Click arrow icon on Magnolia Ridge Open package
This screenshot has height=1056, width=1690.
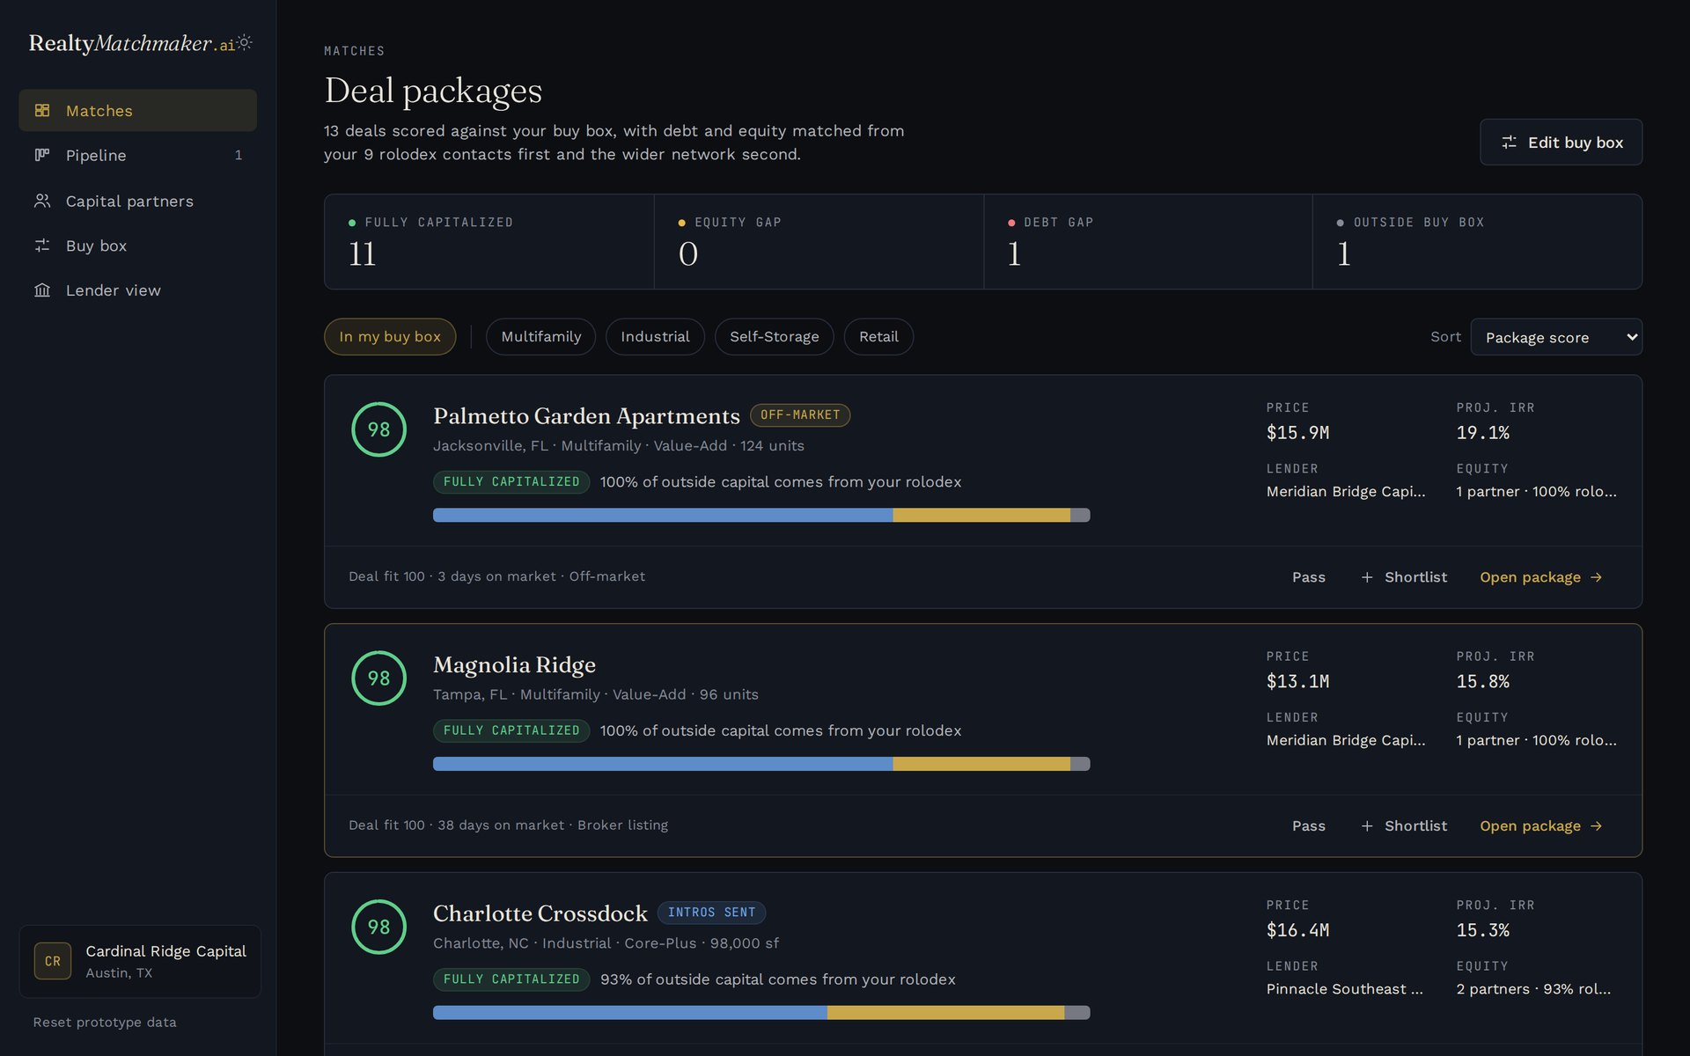(x=1596, y=826)
